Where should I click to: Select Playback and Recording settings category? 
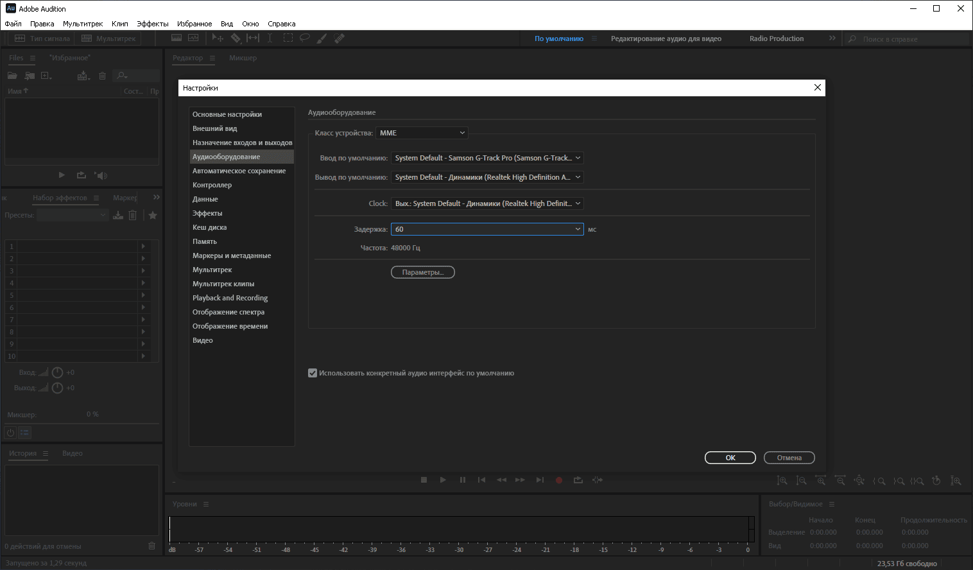(x=230, y=298)
